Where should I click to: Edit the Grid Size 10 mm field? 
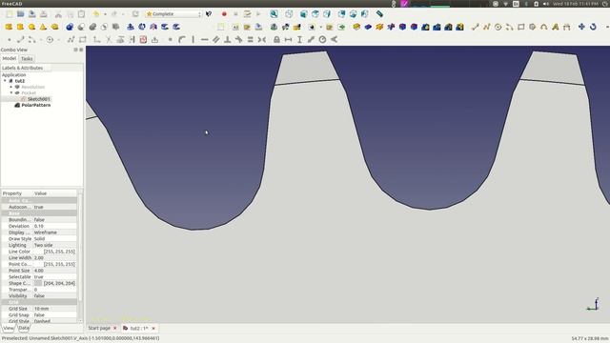pyautogui.click(x=55, y=309)
